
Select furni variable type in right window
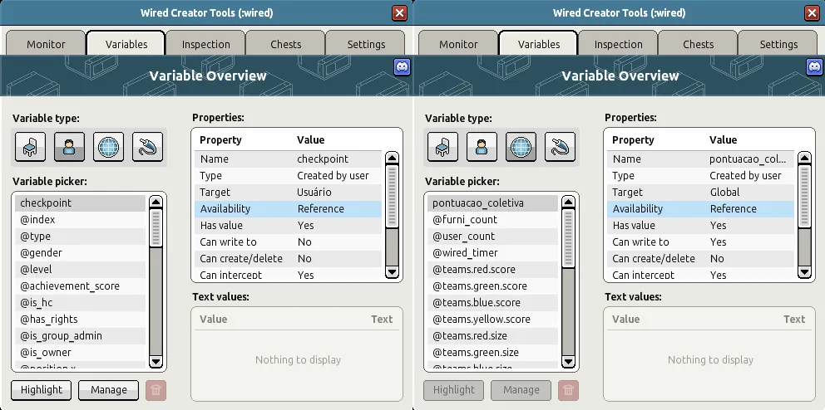[x=443, y=146]
